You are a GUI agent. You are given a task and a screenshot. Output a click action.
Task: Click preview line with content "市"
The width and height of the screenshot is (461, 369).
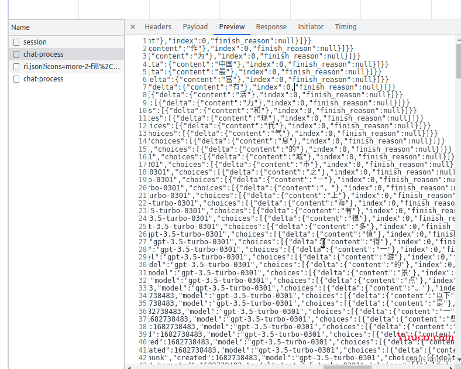pyautogui.click(x=302, y=165)
